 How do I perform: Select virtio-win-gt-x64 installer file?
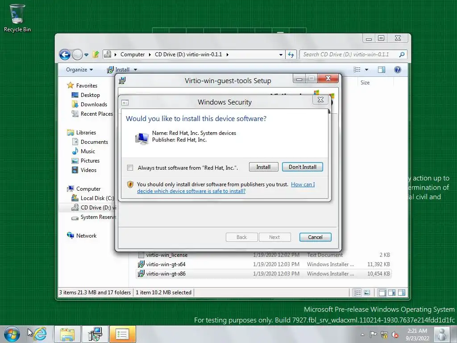166,264
